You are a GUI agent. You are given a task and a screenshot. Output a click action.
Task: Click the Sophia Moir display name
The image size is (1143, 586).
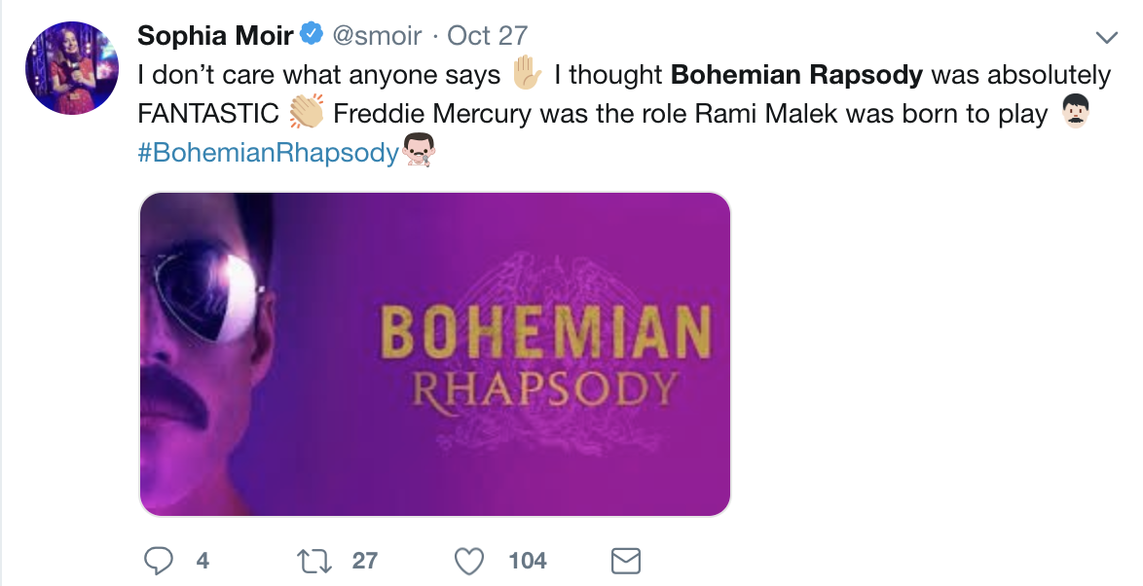point(215,36)
